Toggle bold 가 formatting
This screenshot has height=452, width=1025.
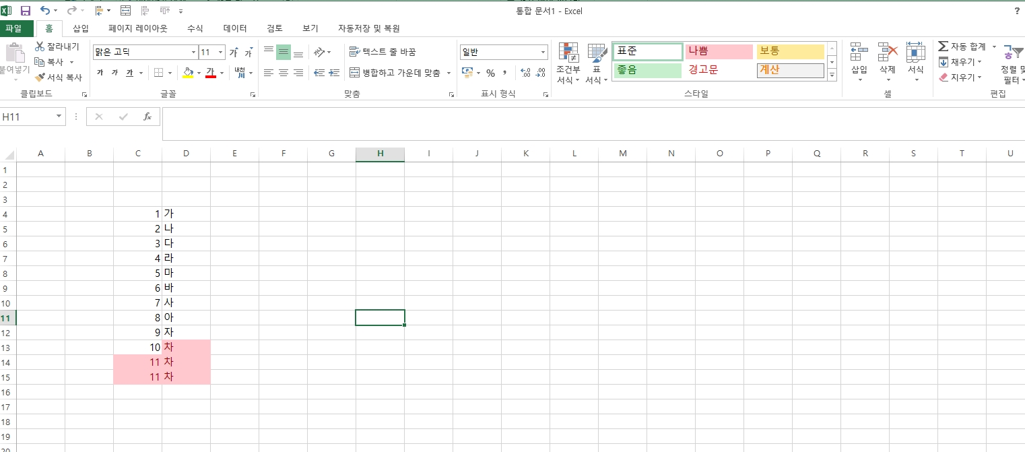(100, 73)
